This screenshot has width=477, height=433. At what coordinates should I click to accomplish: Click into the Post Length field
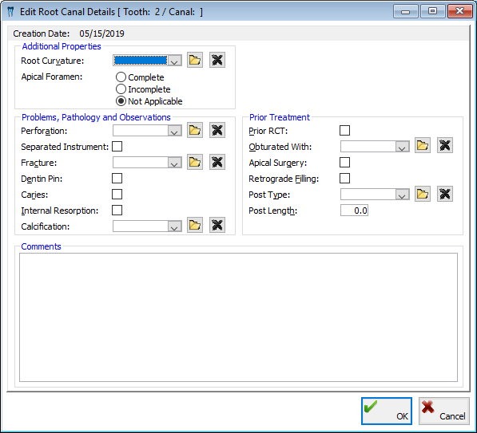coord(354,211)
